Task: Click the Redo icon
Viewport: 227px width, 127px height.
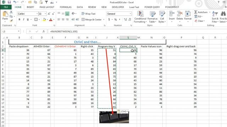Action: [x=22, y=2]
